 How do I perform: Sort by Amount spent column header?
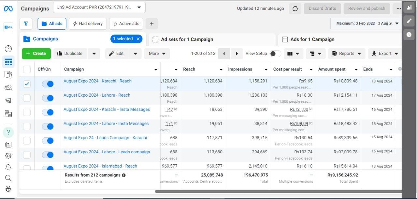coord(338,69)
